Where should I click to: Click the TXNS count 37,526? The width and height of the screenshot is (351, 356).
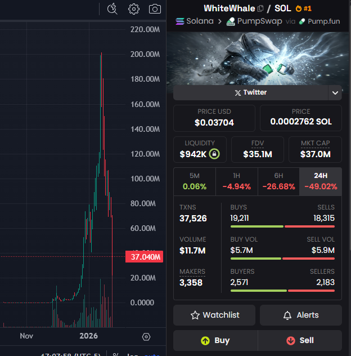(x=193, y=219)
